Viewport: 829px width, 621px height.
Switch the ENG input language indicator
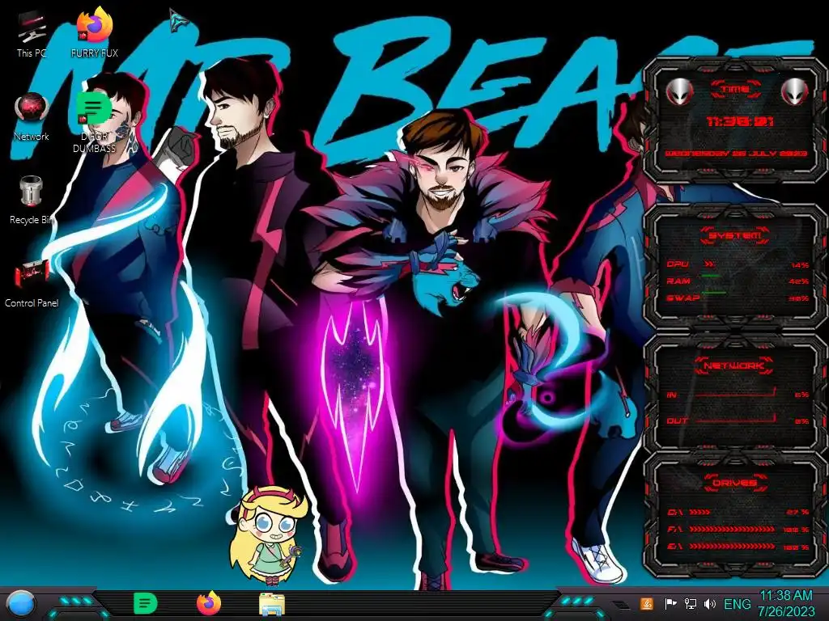[x=737, y=604]
